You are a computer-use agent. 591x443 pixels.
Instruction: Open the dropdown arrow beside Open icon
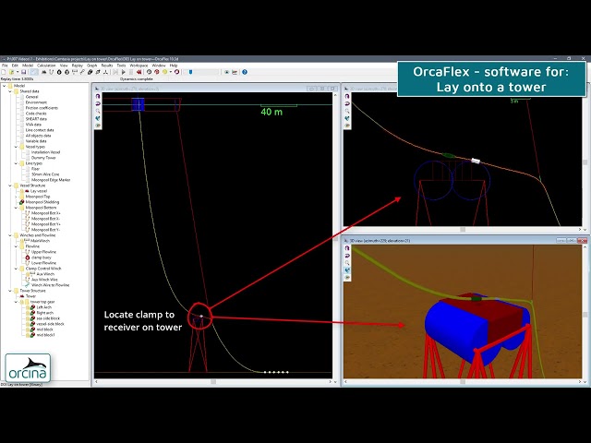pos(18,72)
